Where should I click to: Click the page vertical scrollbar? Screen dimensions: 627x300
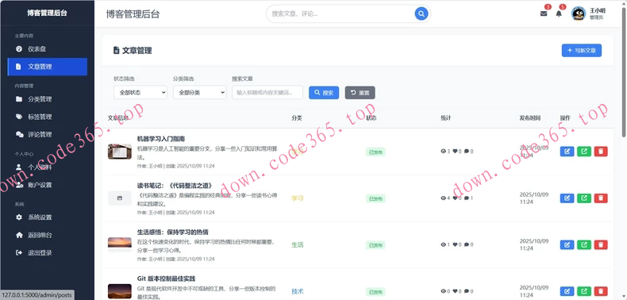[x=624, y=72]
